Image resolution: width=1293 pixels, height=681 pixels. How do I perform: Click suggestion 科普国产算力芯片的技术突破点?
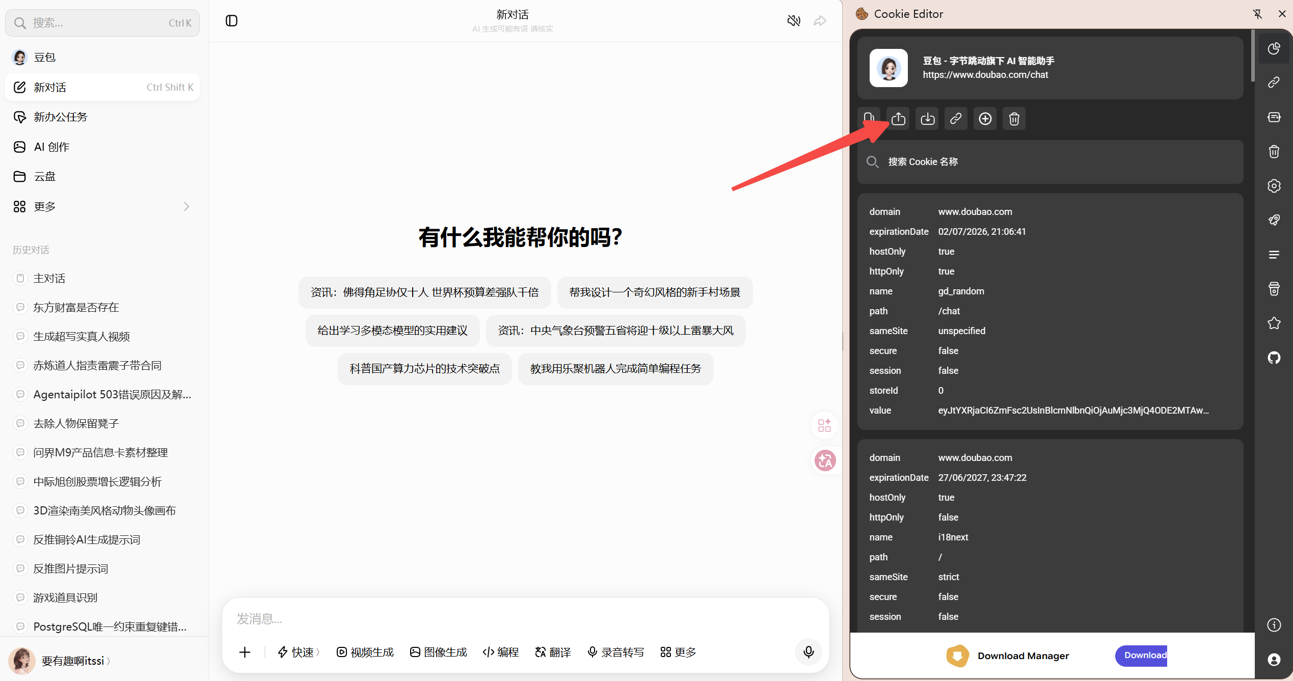[x=424, y=369]
